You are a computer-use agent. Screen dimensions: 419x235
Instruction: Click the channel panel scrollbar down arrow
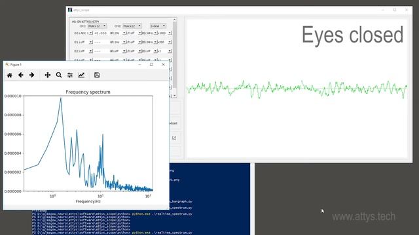pyautogui.click(x=175, y=95)
